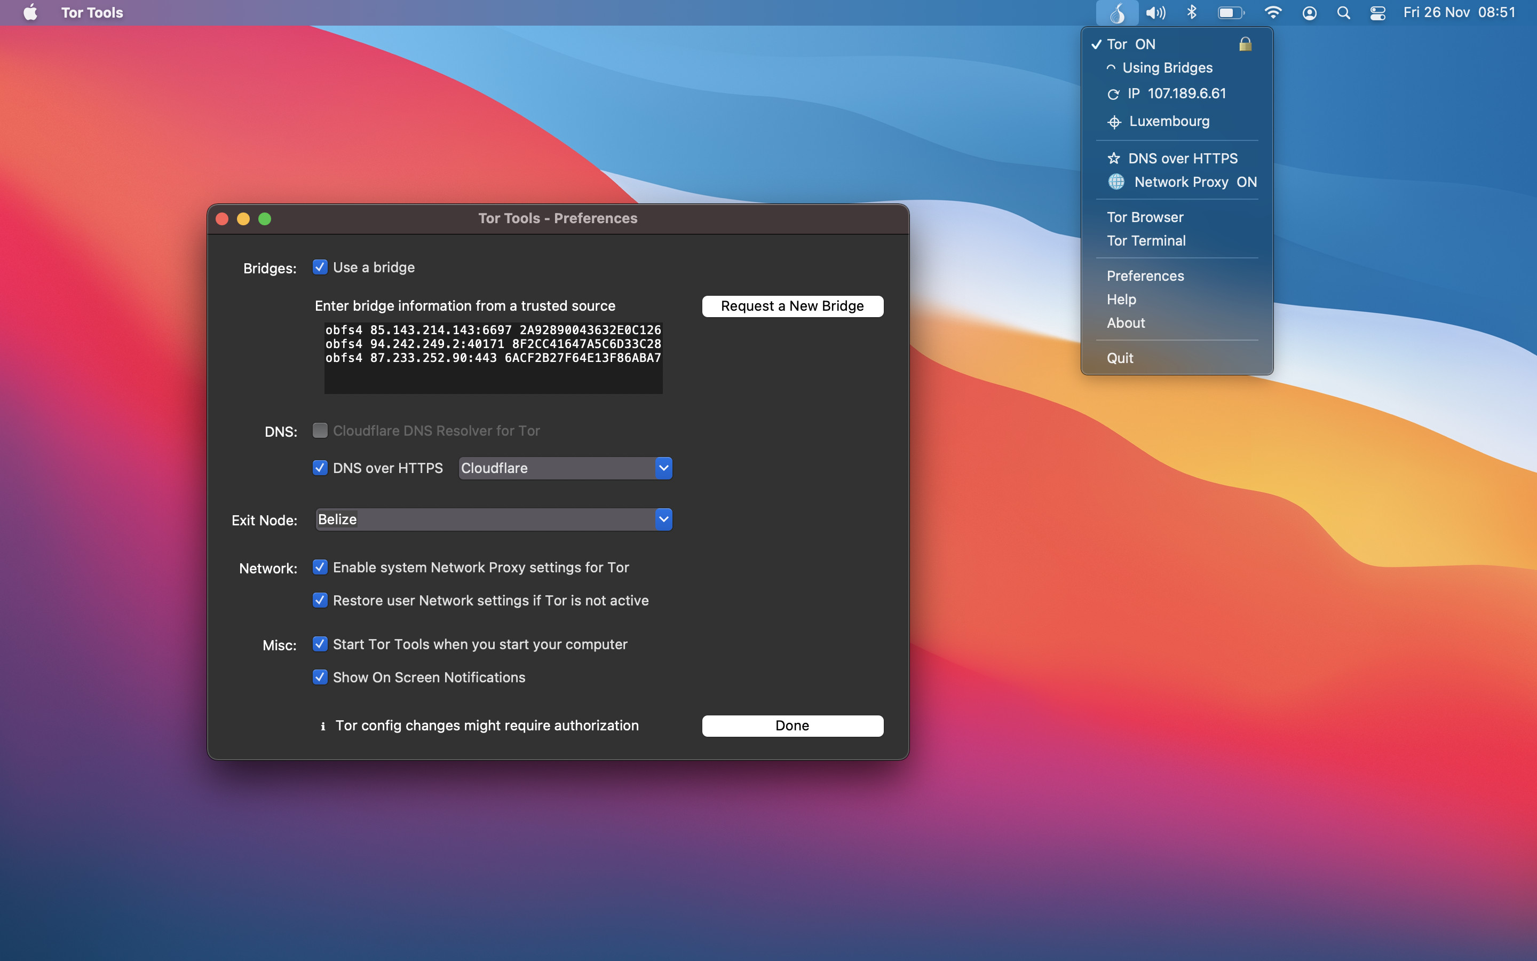
Task: Open Tor Terminal from the menu
Action: coord(1177,241)
